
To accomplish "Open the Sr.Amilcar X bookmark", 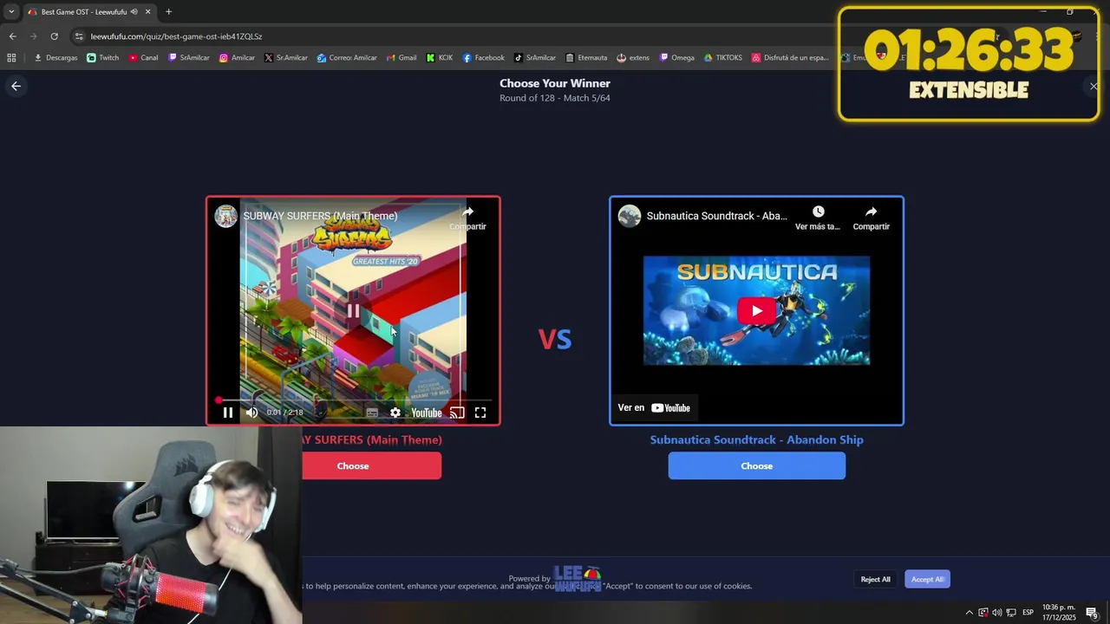I will coord(286,58).
